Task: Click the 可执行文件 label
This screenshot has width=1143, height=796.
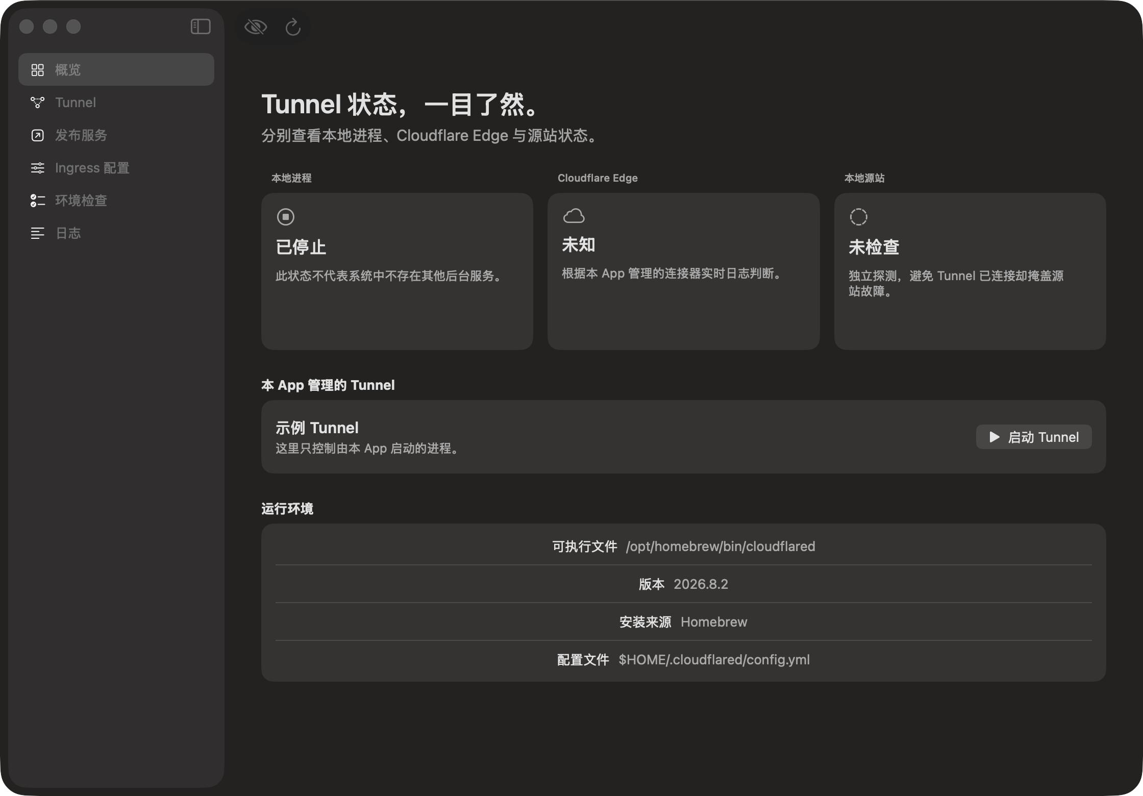Action: pyautogui.click(x=585, y=546)
